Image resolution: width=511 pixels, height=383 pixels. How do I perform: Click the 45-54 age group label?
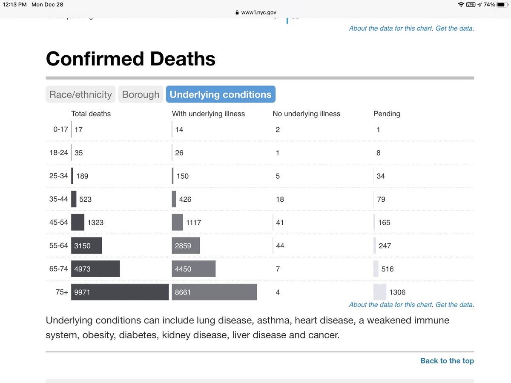coord(59,223)
